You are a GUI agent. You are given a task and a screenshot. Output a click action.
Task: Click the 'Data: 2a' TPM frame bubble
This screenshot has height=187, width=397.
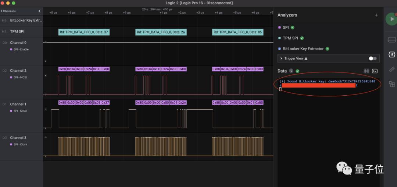click(161, 32)
